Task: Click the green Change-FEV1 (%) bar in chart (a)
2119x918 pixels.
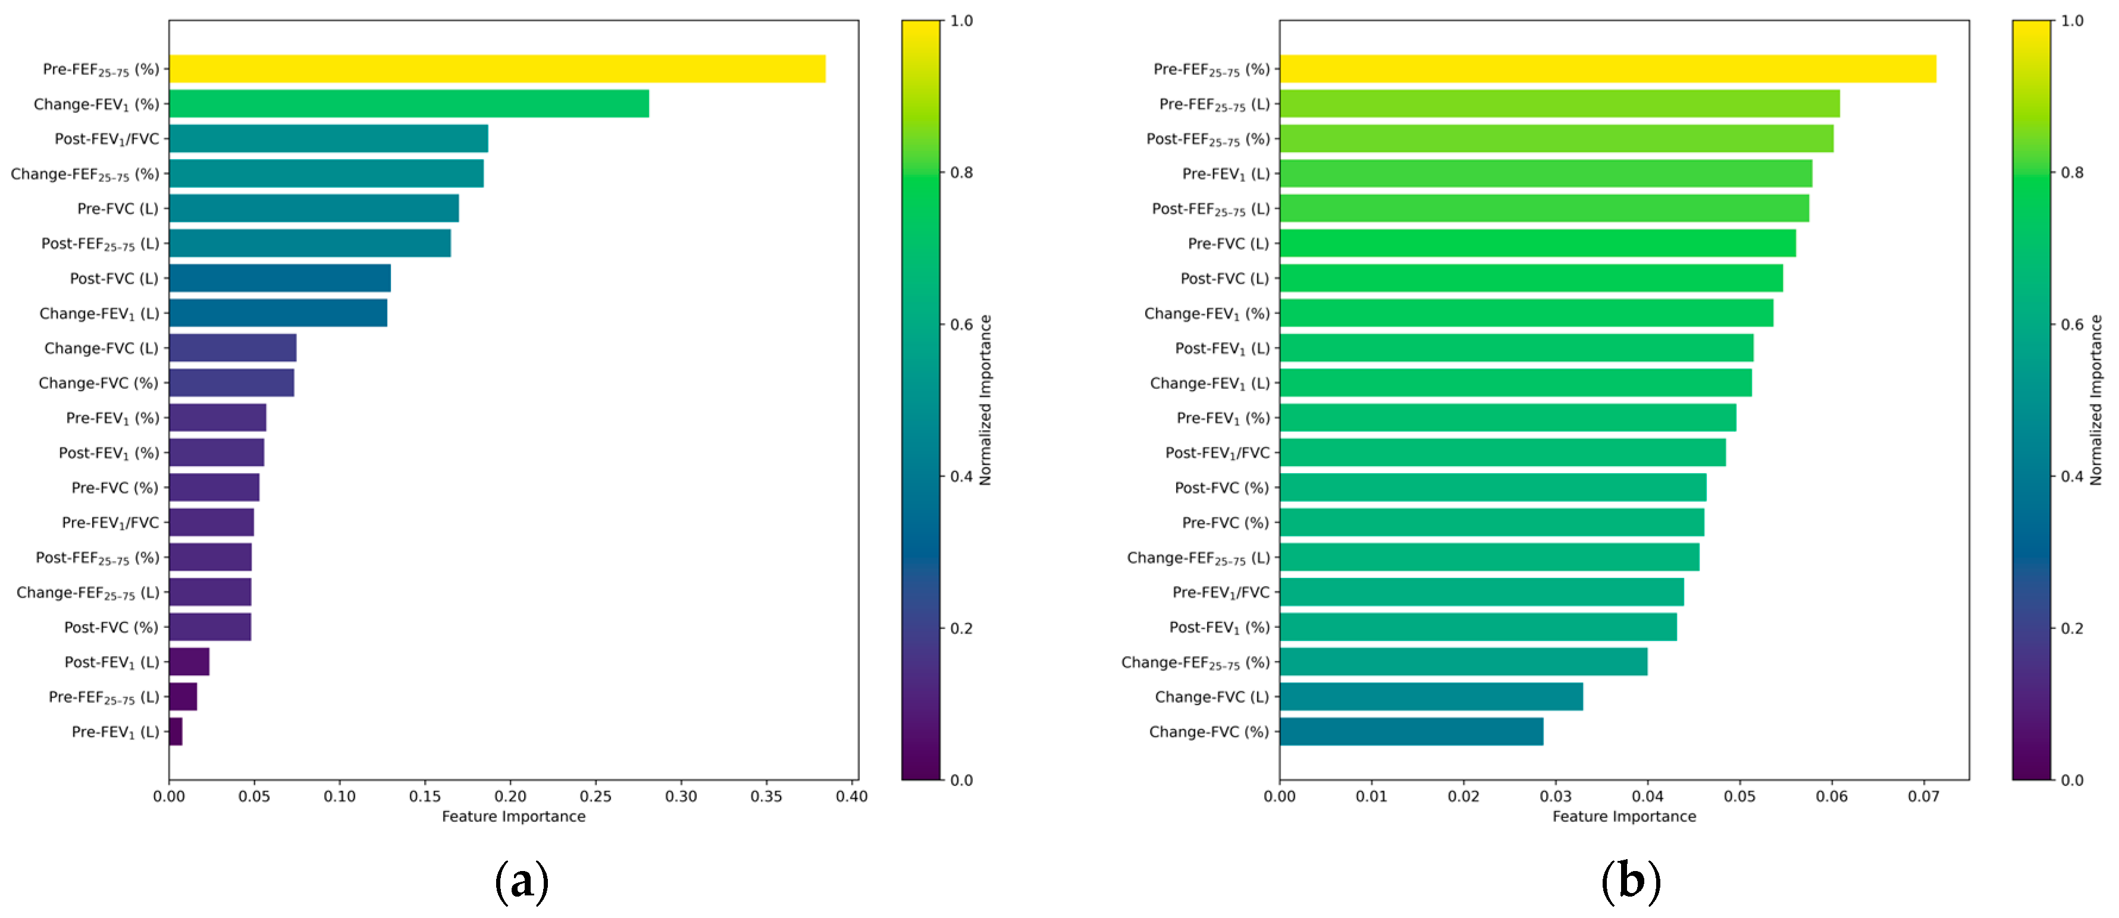Action: [409, 105]
